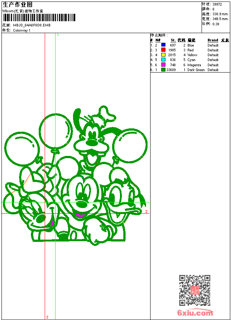This screenshot has height=320, width=231.
Task: Click the Red color swatch in stop sequence
Action: 163,50
